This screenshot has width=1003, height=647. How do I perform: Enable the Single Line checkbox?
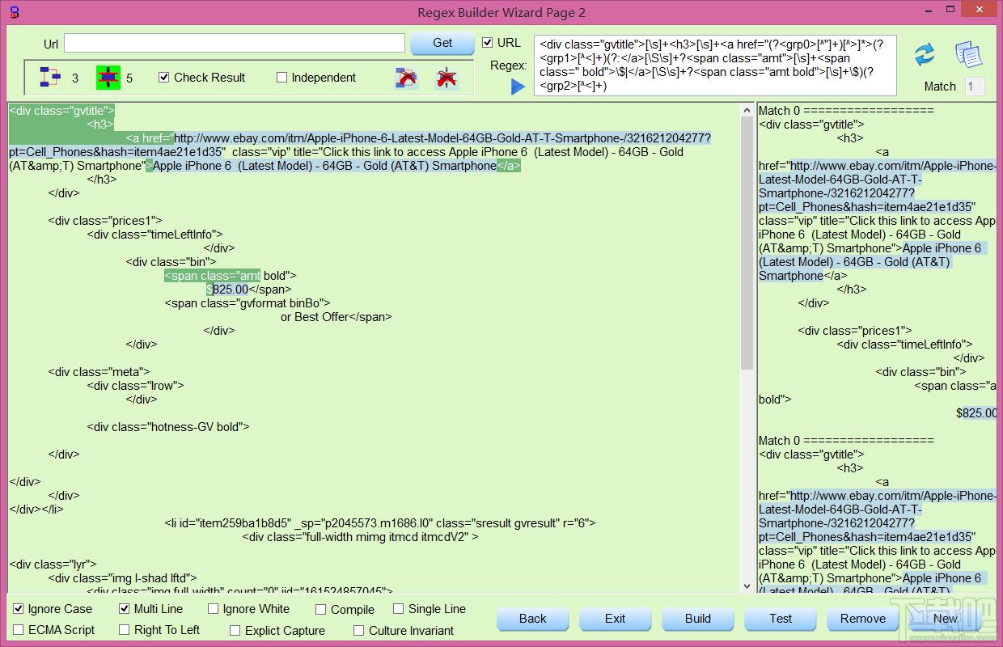point(399,609)
